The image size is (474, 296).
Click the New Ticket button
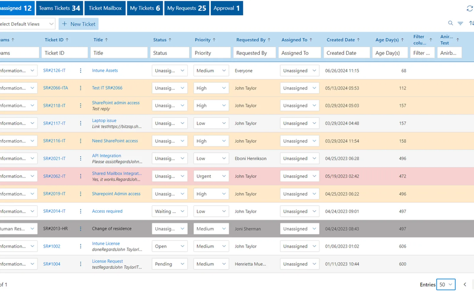[x=79, y=24]
